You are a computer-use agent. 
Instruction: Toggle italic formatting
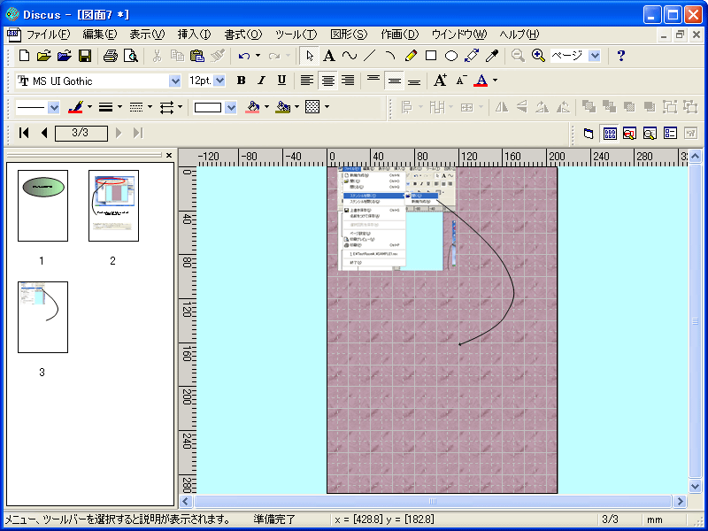click(x=261, y=81)
